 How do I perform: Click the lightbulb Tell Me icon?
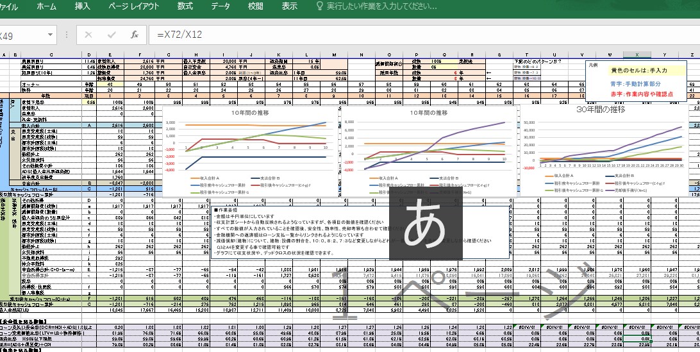pyautogui.click(x=319, y=6)
